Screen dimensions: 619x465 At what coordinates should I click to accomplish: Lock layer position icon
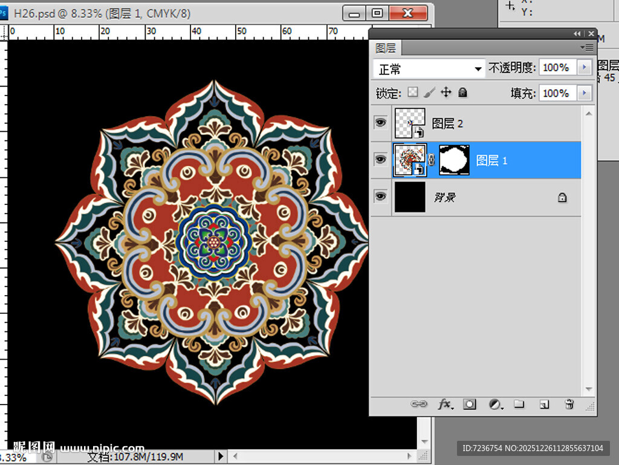pyautogui.click(x=446, y=93)
